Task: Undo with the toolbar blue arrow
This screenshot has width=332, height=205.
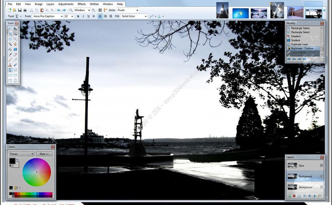Action: 59,10
